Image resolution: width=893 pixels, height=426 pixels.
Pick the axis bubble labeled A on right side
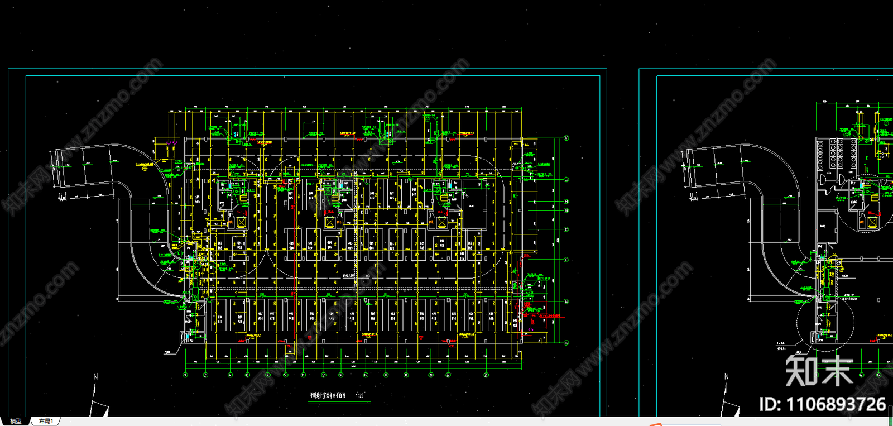566,343
